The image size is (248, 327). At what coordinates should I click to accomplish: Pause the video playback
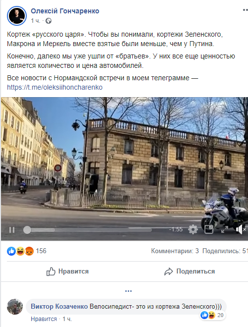click(12, 230)
